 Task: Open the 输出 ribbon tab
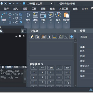[x=52, y=9]
